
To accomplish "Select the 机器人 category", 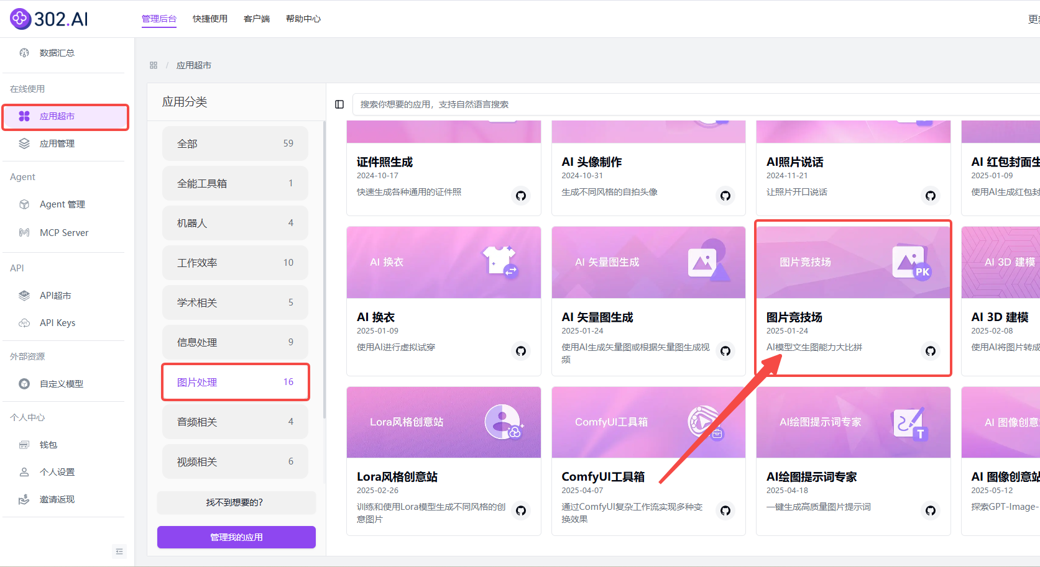I will pos(235,223).
